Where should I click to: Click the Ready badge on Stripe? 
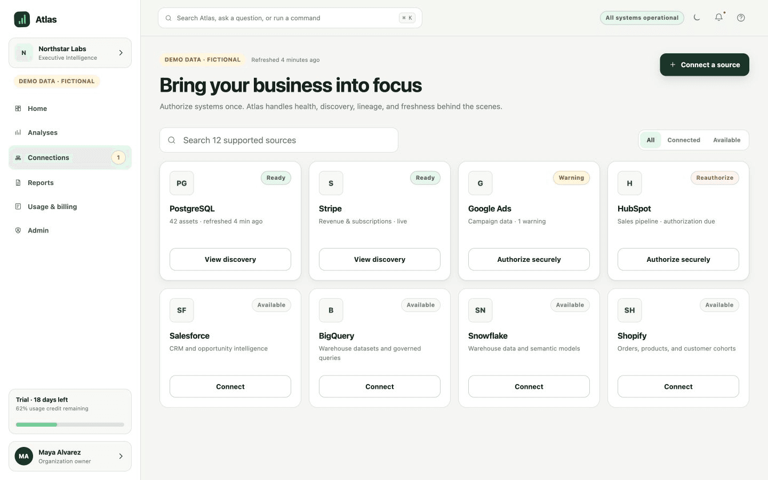pos(425,178)
